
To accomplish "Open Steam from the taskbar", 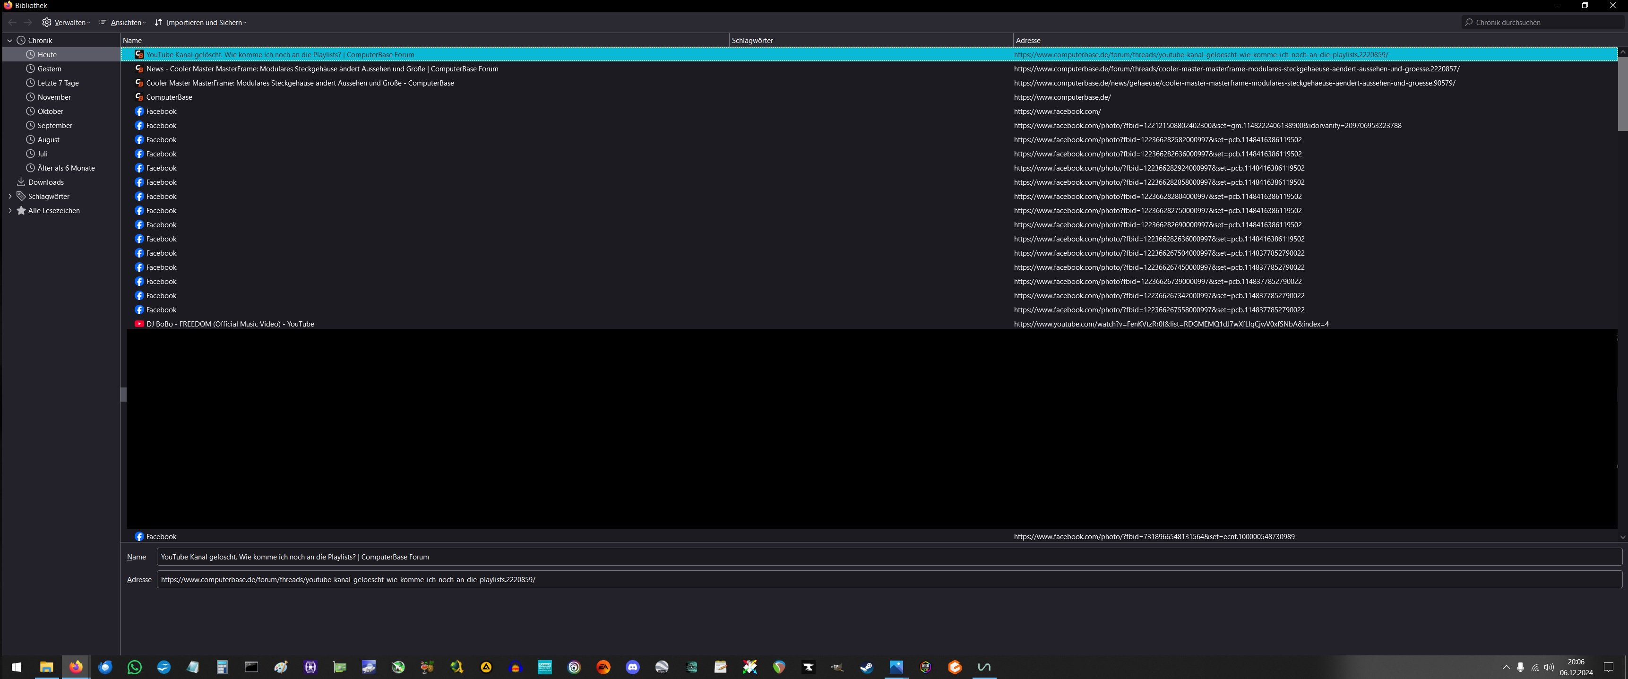I will (866, 667).
